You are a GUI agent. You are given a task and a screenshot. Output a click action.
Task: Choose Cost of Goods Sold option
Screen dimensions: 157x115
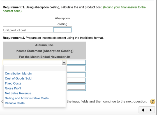(18, 78)
